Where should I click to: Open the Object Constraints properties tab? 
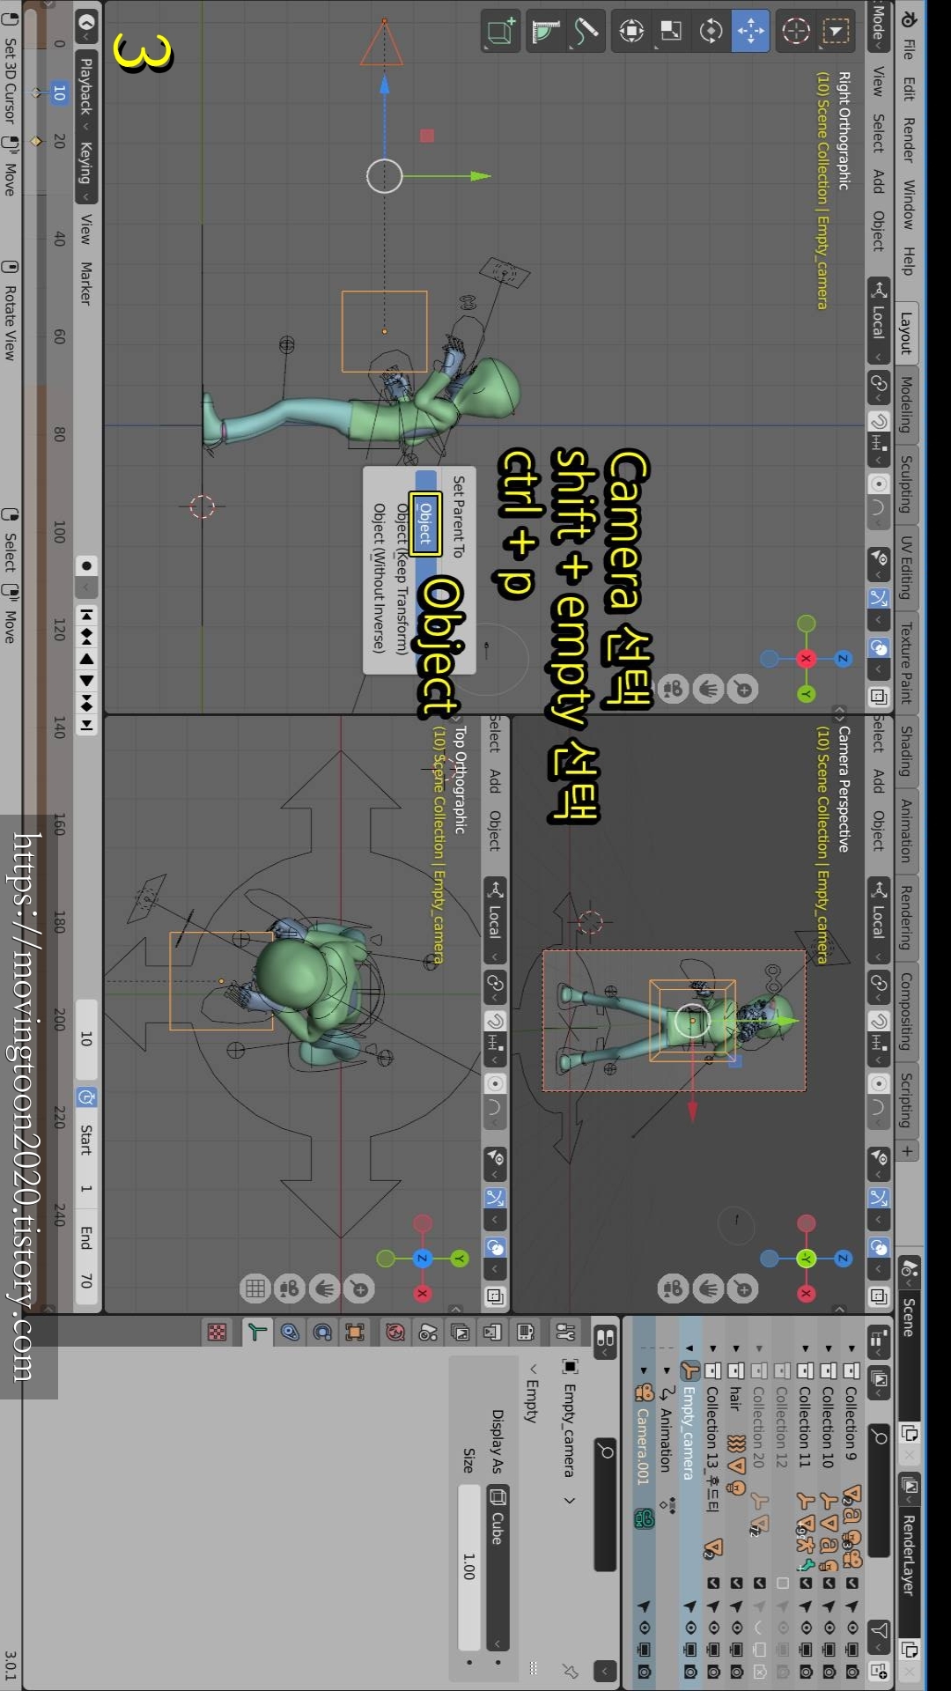[x=290, y=1333]
